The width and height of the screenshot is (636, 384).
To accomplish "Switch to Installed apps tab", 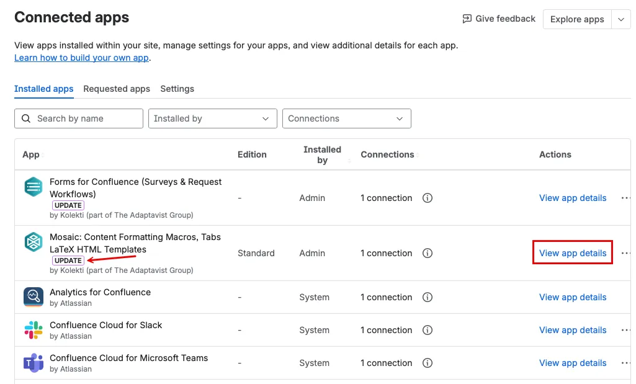I will pyautogui.click(x=44, y=89).
